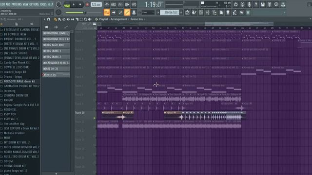Open the EDIT menu
Image resolution: width=312 pixels, height=175 pixels.
[x=2, y=4]
